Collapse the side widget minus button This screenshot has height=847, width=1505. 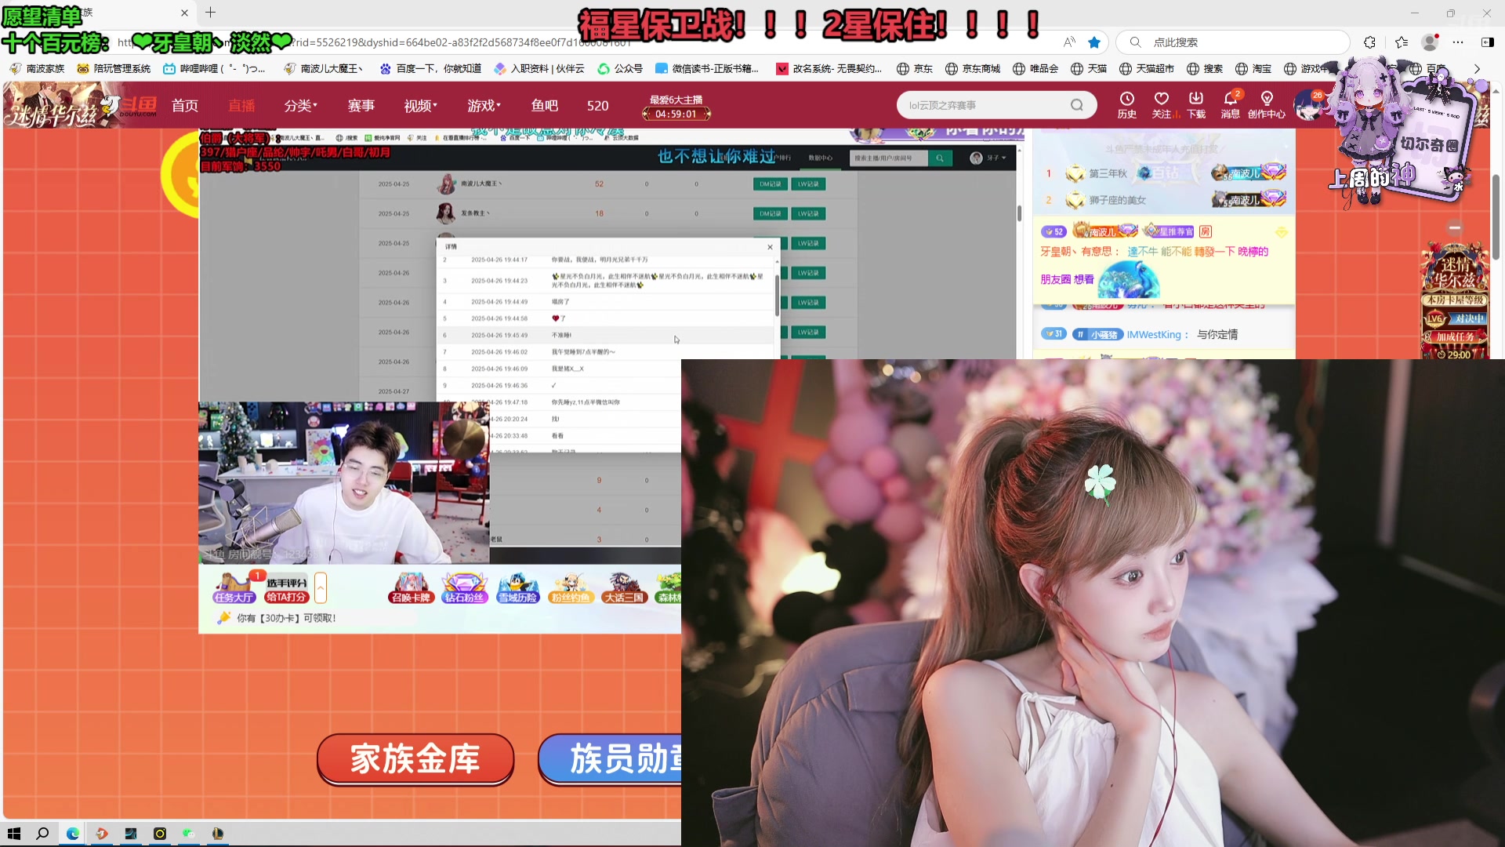[1455, 227]
